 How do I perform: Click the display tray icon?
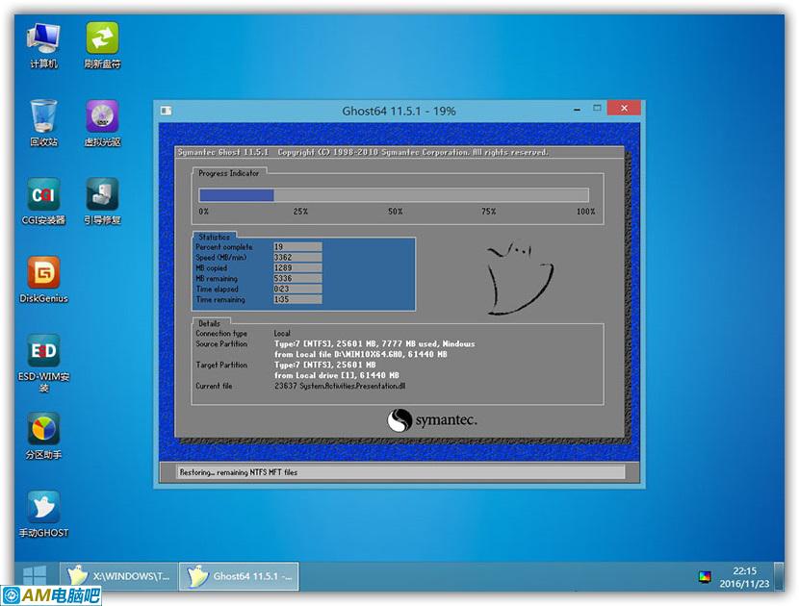point(705,577)
